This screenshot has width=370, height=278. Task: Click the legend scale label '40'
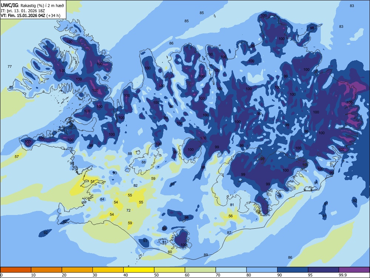125,275
